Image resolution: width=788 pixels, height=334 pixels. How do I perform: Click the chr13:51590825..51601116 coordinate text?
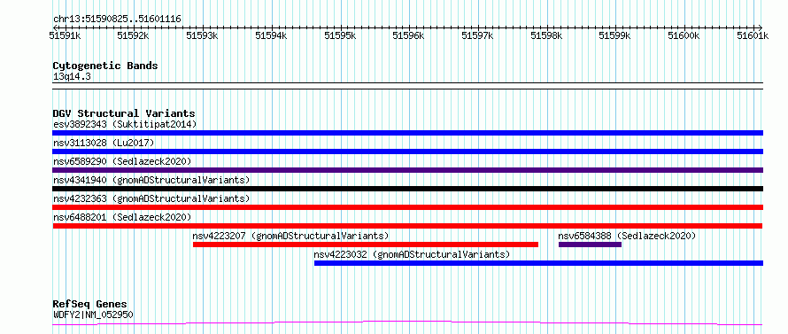[x=117, y=19]
